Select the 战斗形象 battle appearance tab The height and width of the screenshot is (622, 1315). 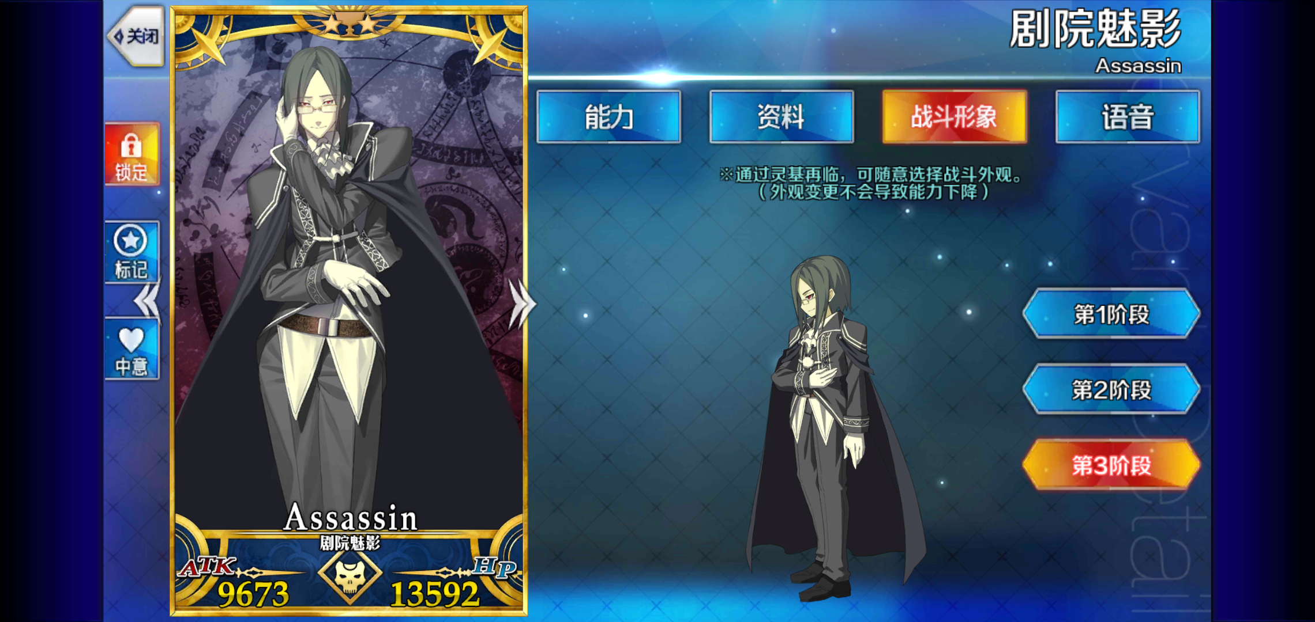tap(955, 116)
